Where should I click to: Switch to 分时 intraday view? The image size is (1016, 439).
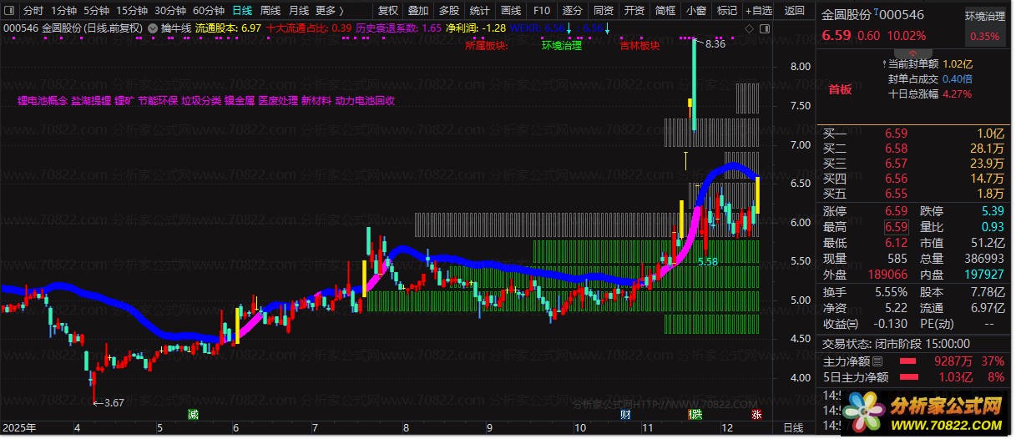pyautogui.click(x=33, y=11)
